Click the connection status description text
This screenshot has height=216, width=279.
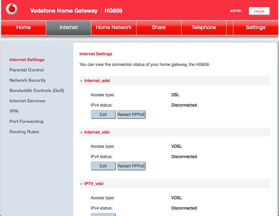pos(145,64)
